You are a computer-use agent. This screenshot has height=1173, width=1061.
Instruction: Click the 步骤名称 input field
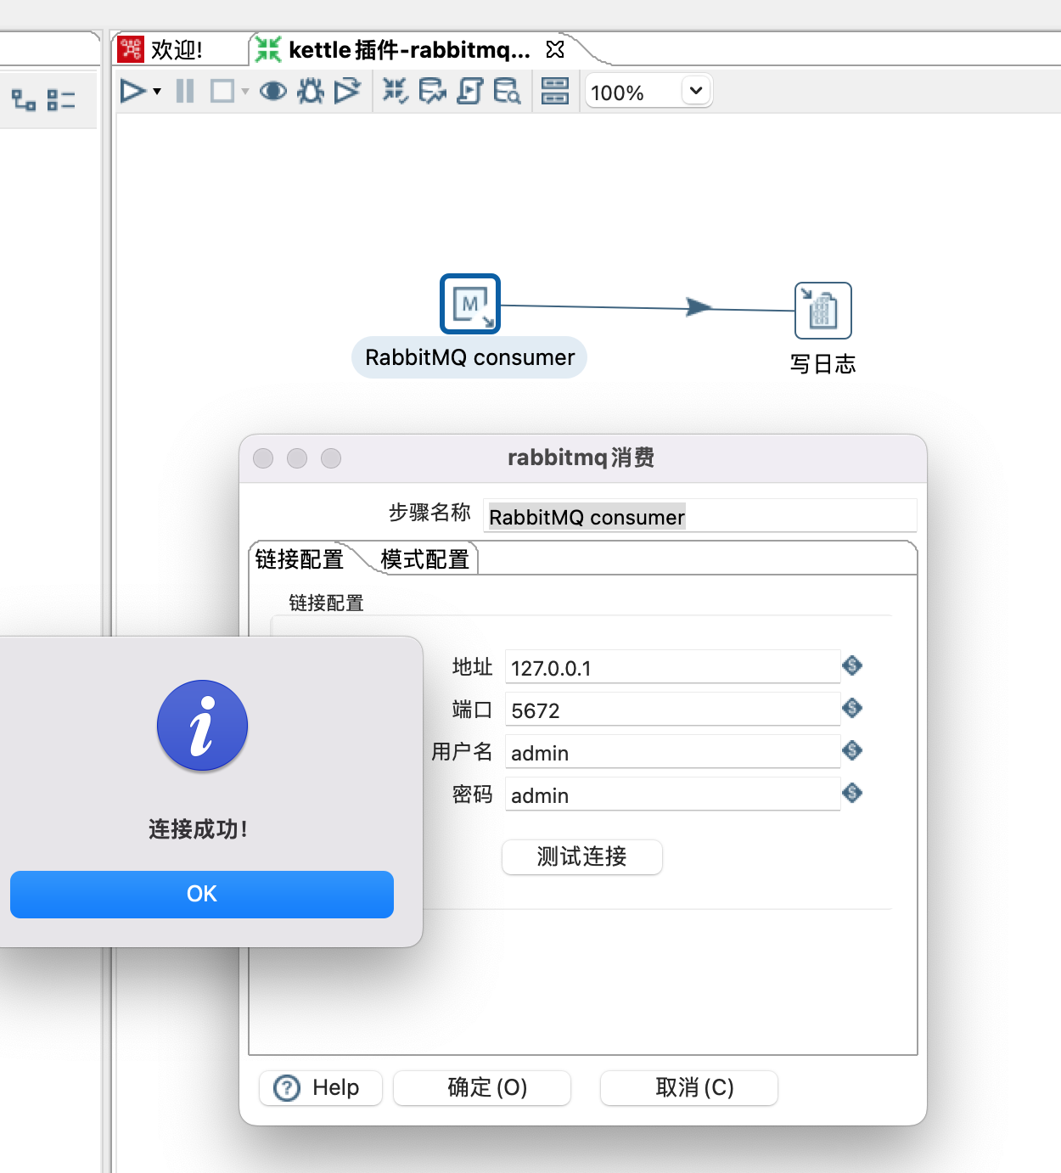(x=699, y=515)
